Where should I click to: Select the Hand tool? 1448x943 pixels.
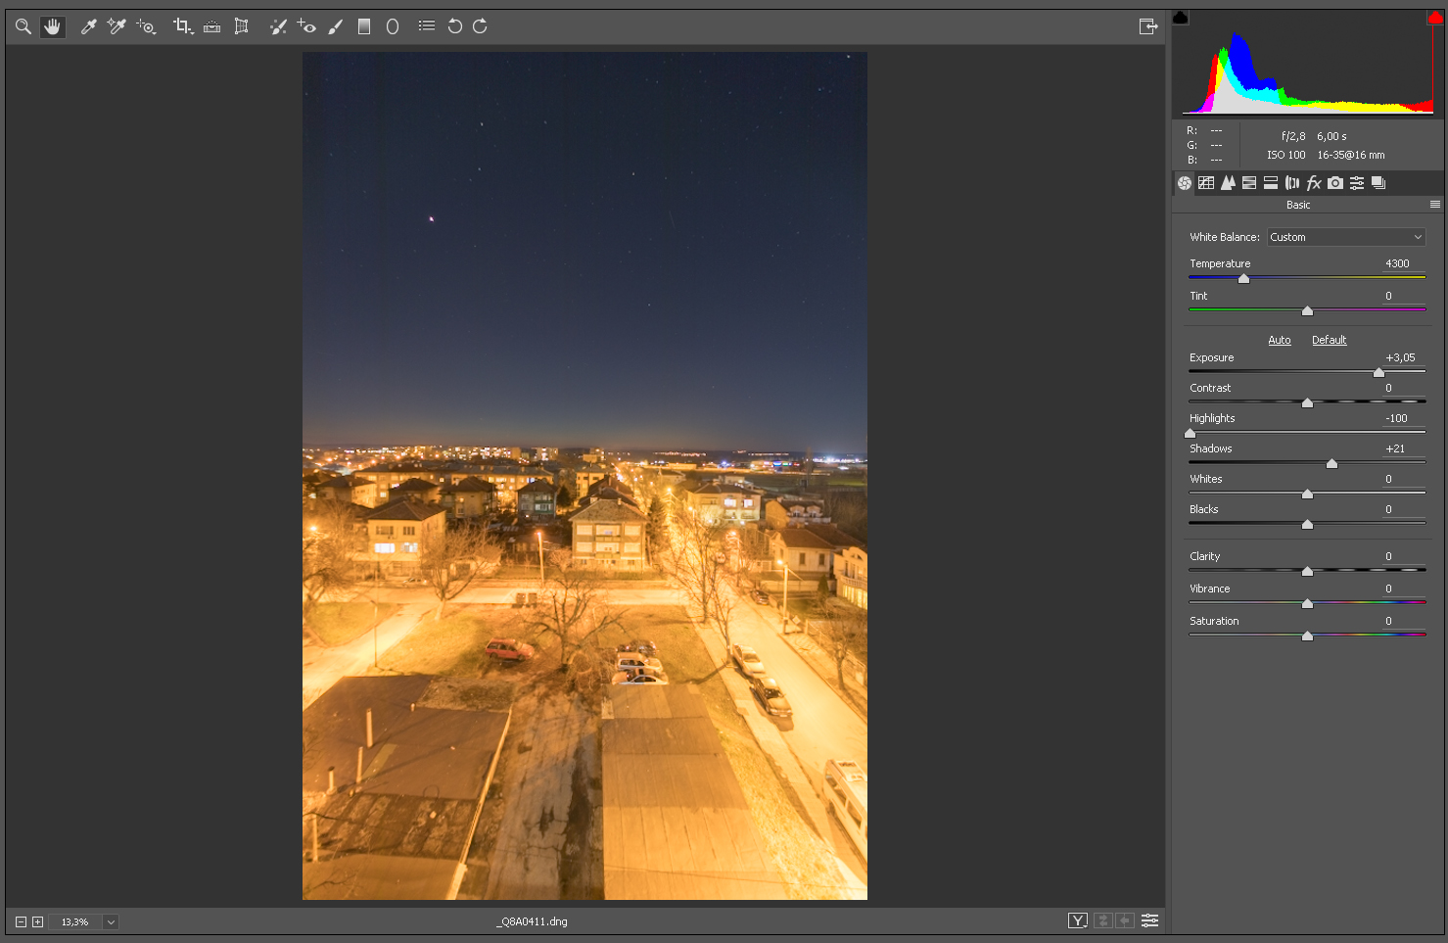point(53,26)
